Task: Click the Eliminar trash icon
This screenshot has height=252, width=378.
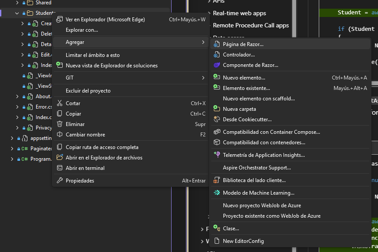Action: coord(60,124)
